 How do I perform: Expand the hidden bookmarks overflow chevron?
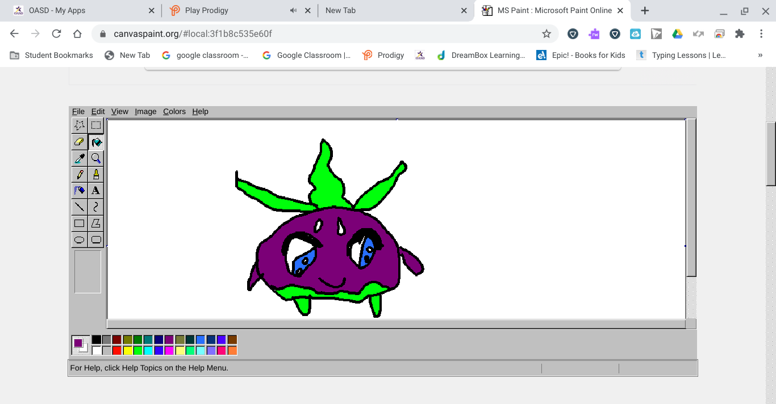coord(760,56)
